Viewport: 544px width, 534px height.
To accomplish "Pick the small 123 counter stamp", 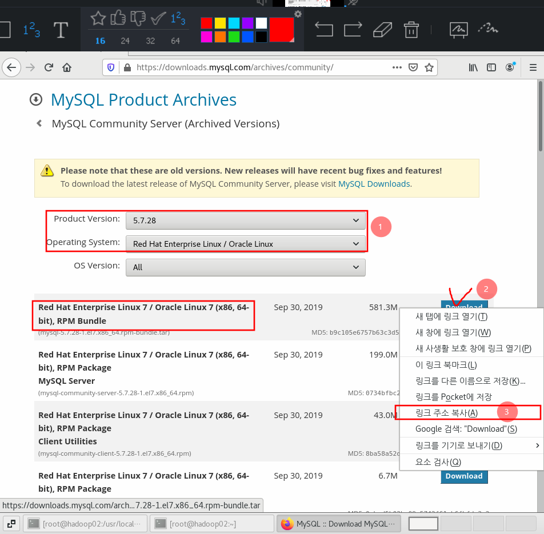I will tap(178, 18).
